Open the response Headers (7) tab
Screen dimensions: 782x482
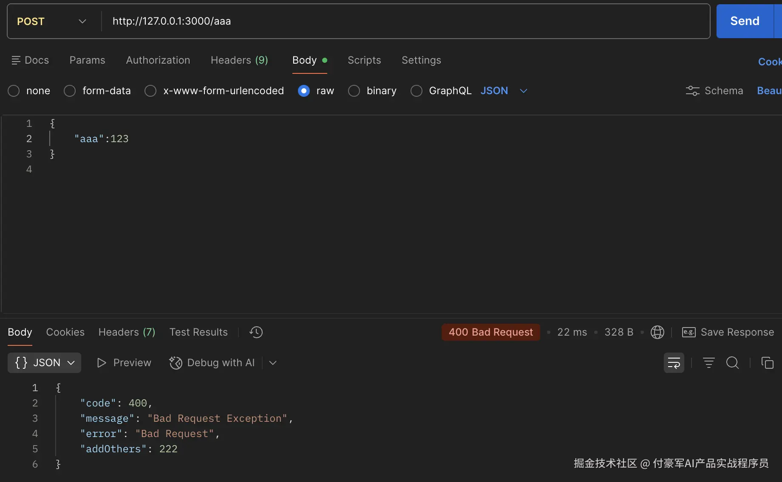click(127, 332)
